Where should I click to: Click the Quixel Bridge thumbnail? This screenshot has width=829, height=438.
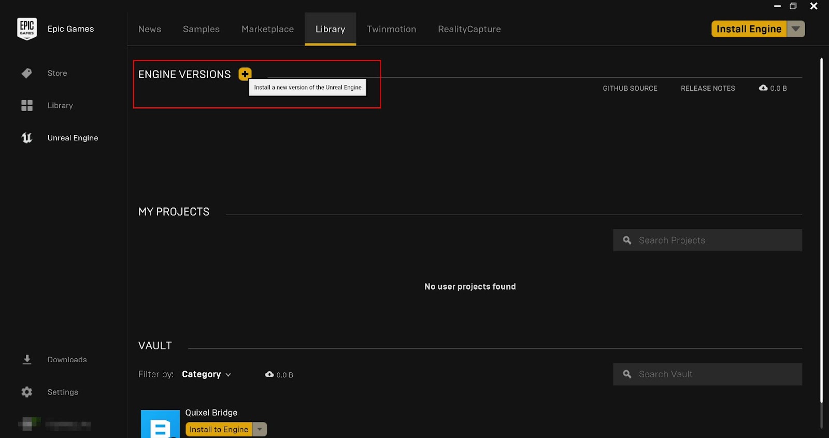click(x=161, y=424)
